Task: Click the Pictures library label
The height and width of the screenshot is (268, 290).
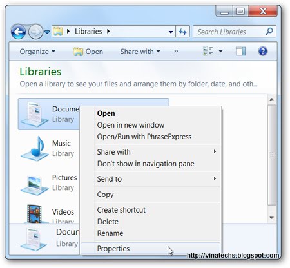Action: click(x=64, y=178)
